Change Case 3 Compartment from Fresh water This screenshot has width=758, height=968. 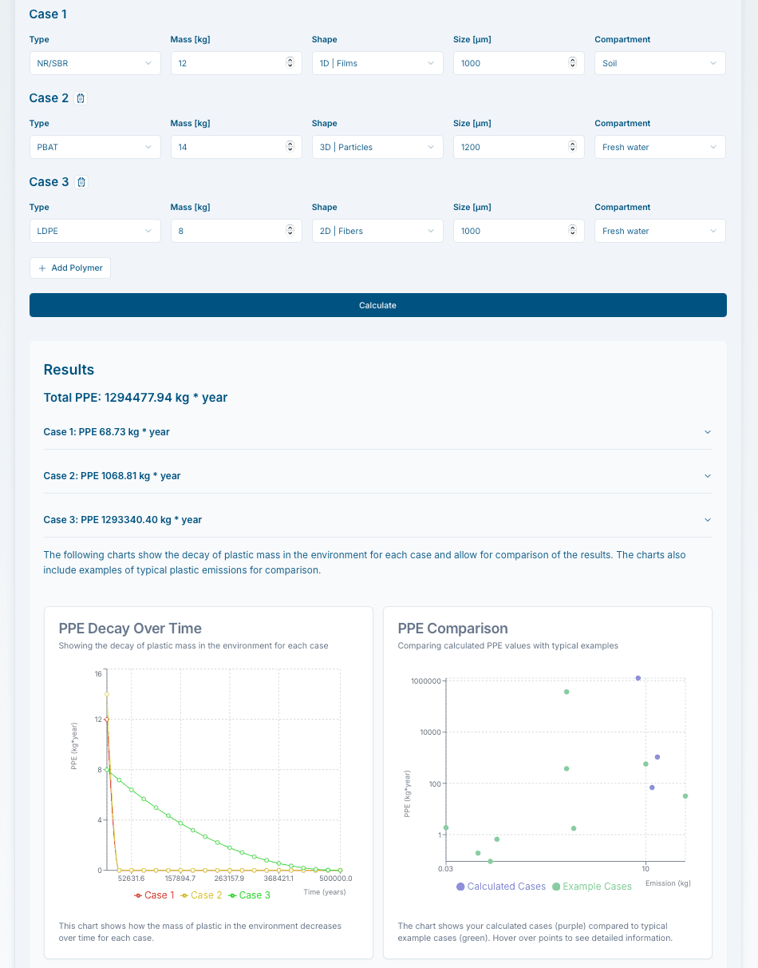pyautogui.click(x=659, y=230)
